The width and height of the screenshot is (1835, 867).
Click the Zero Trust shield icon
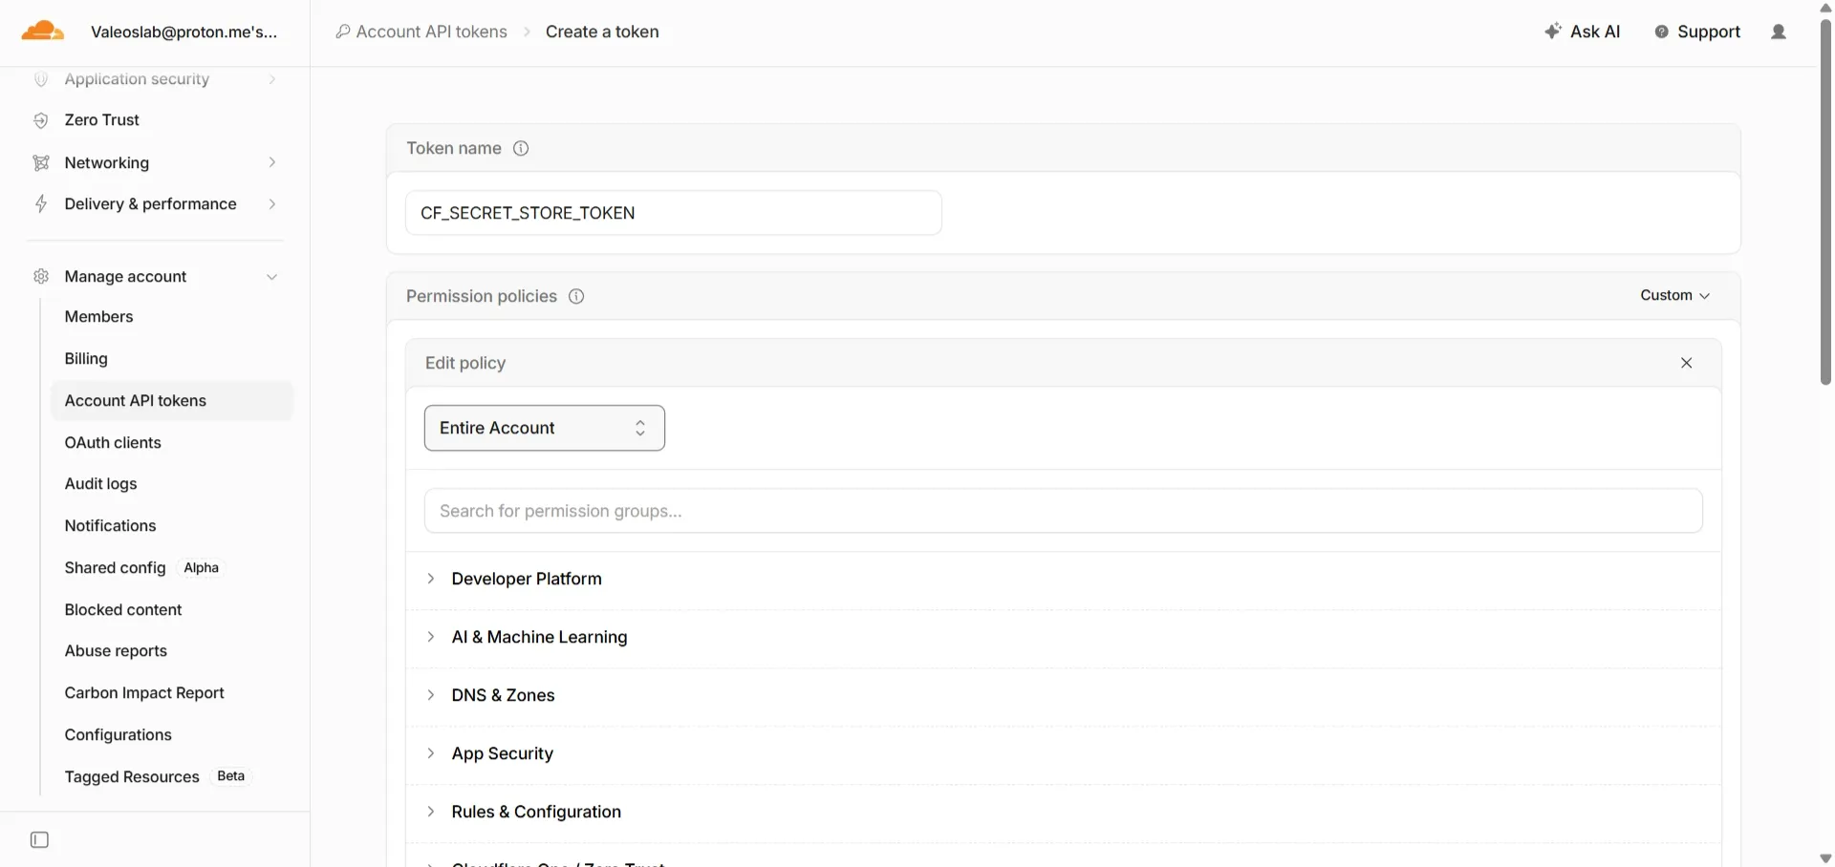click(x=41, y=120)
